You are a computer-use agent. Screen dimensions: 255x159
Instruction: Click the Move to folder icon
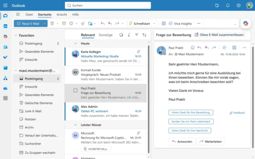[90, 23]
